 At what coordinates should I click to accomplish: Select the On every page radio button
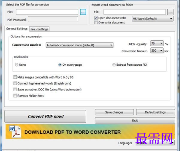pos(60,65)
